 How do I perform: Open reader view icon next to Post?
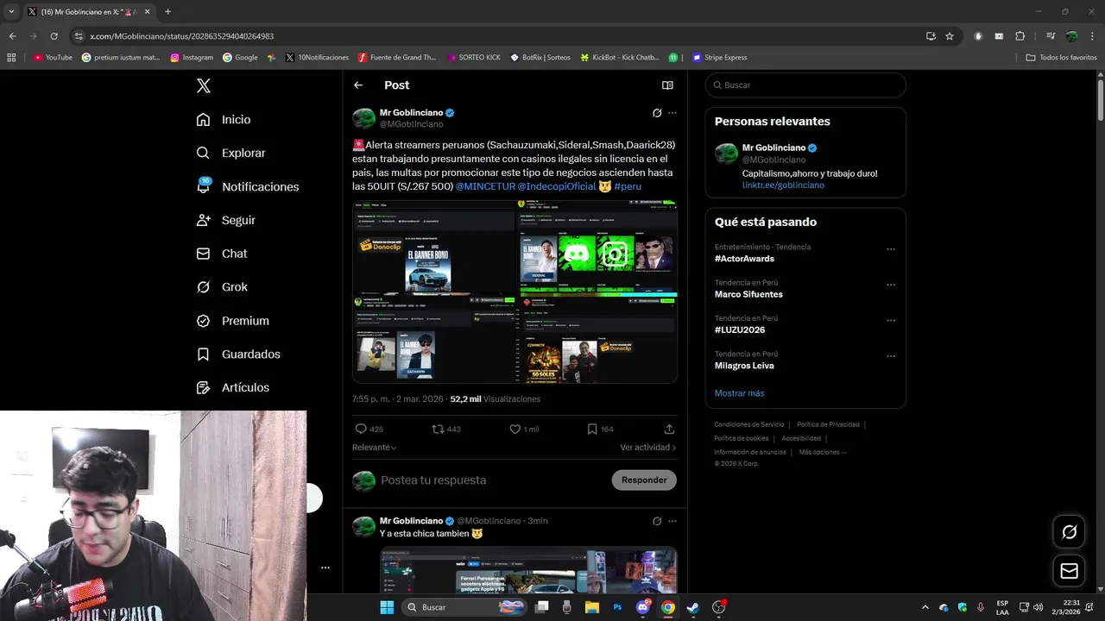coord(667,85)
